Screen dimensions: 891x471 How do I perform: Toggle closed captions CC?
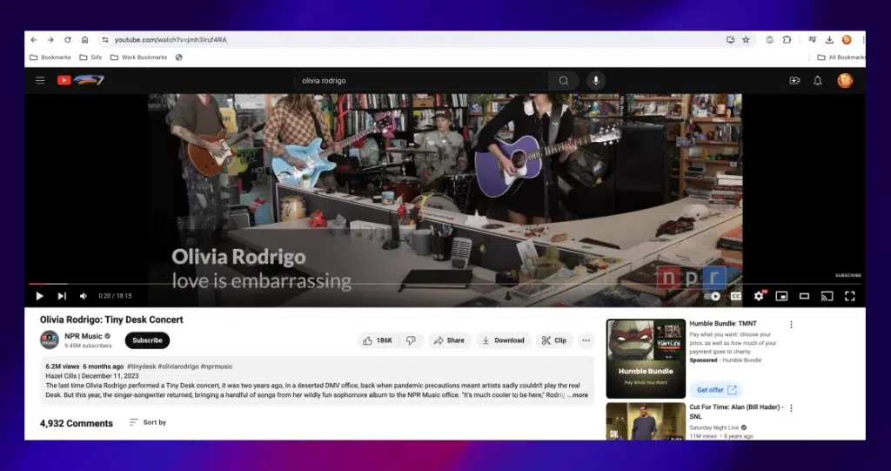[x=736, y=296]
